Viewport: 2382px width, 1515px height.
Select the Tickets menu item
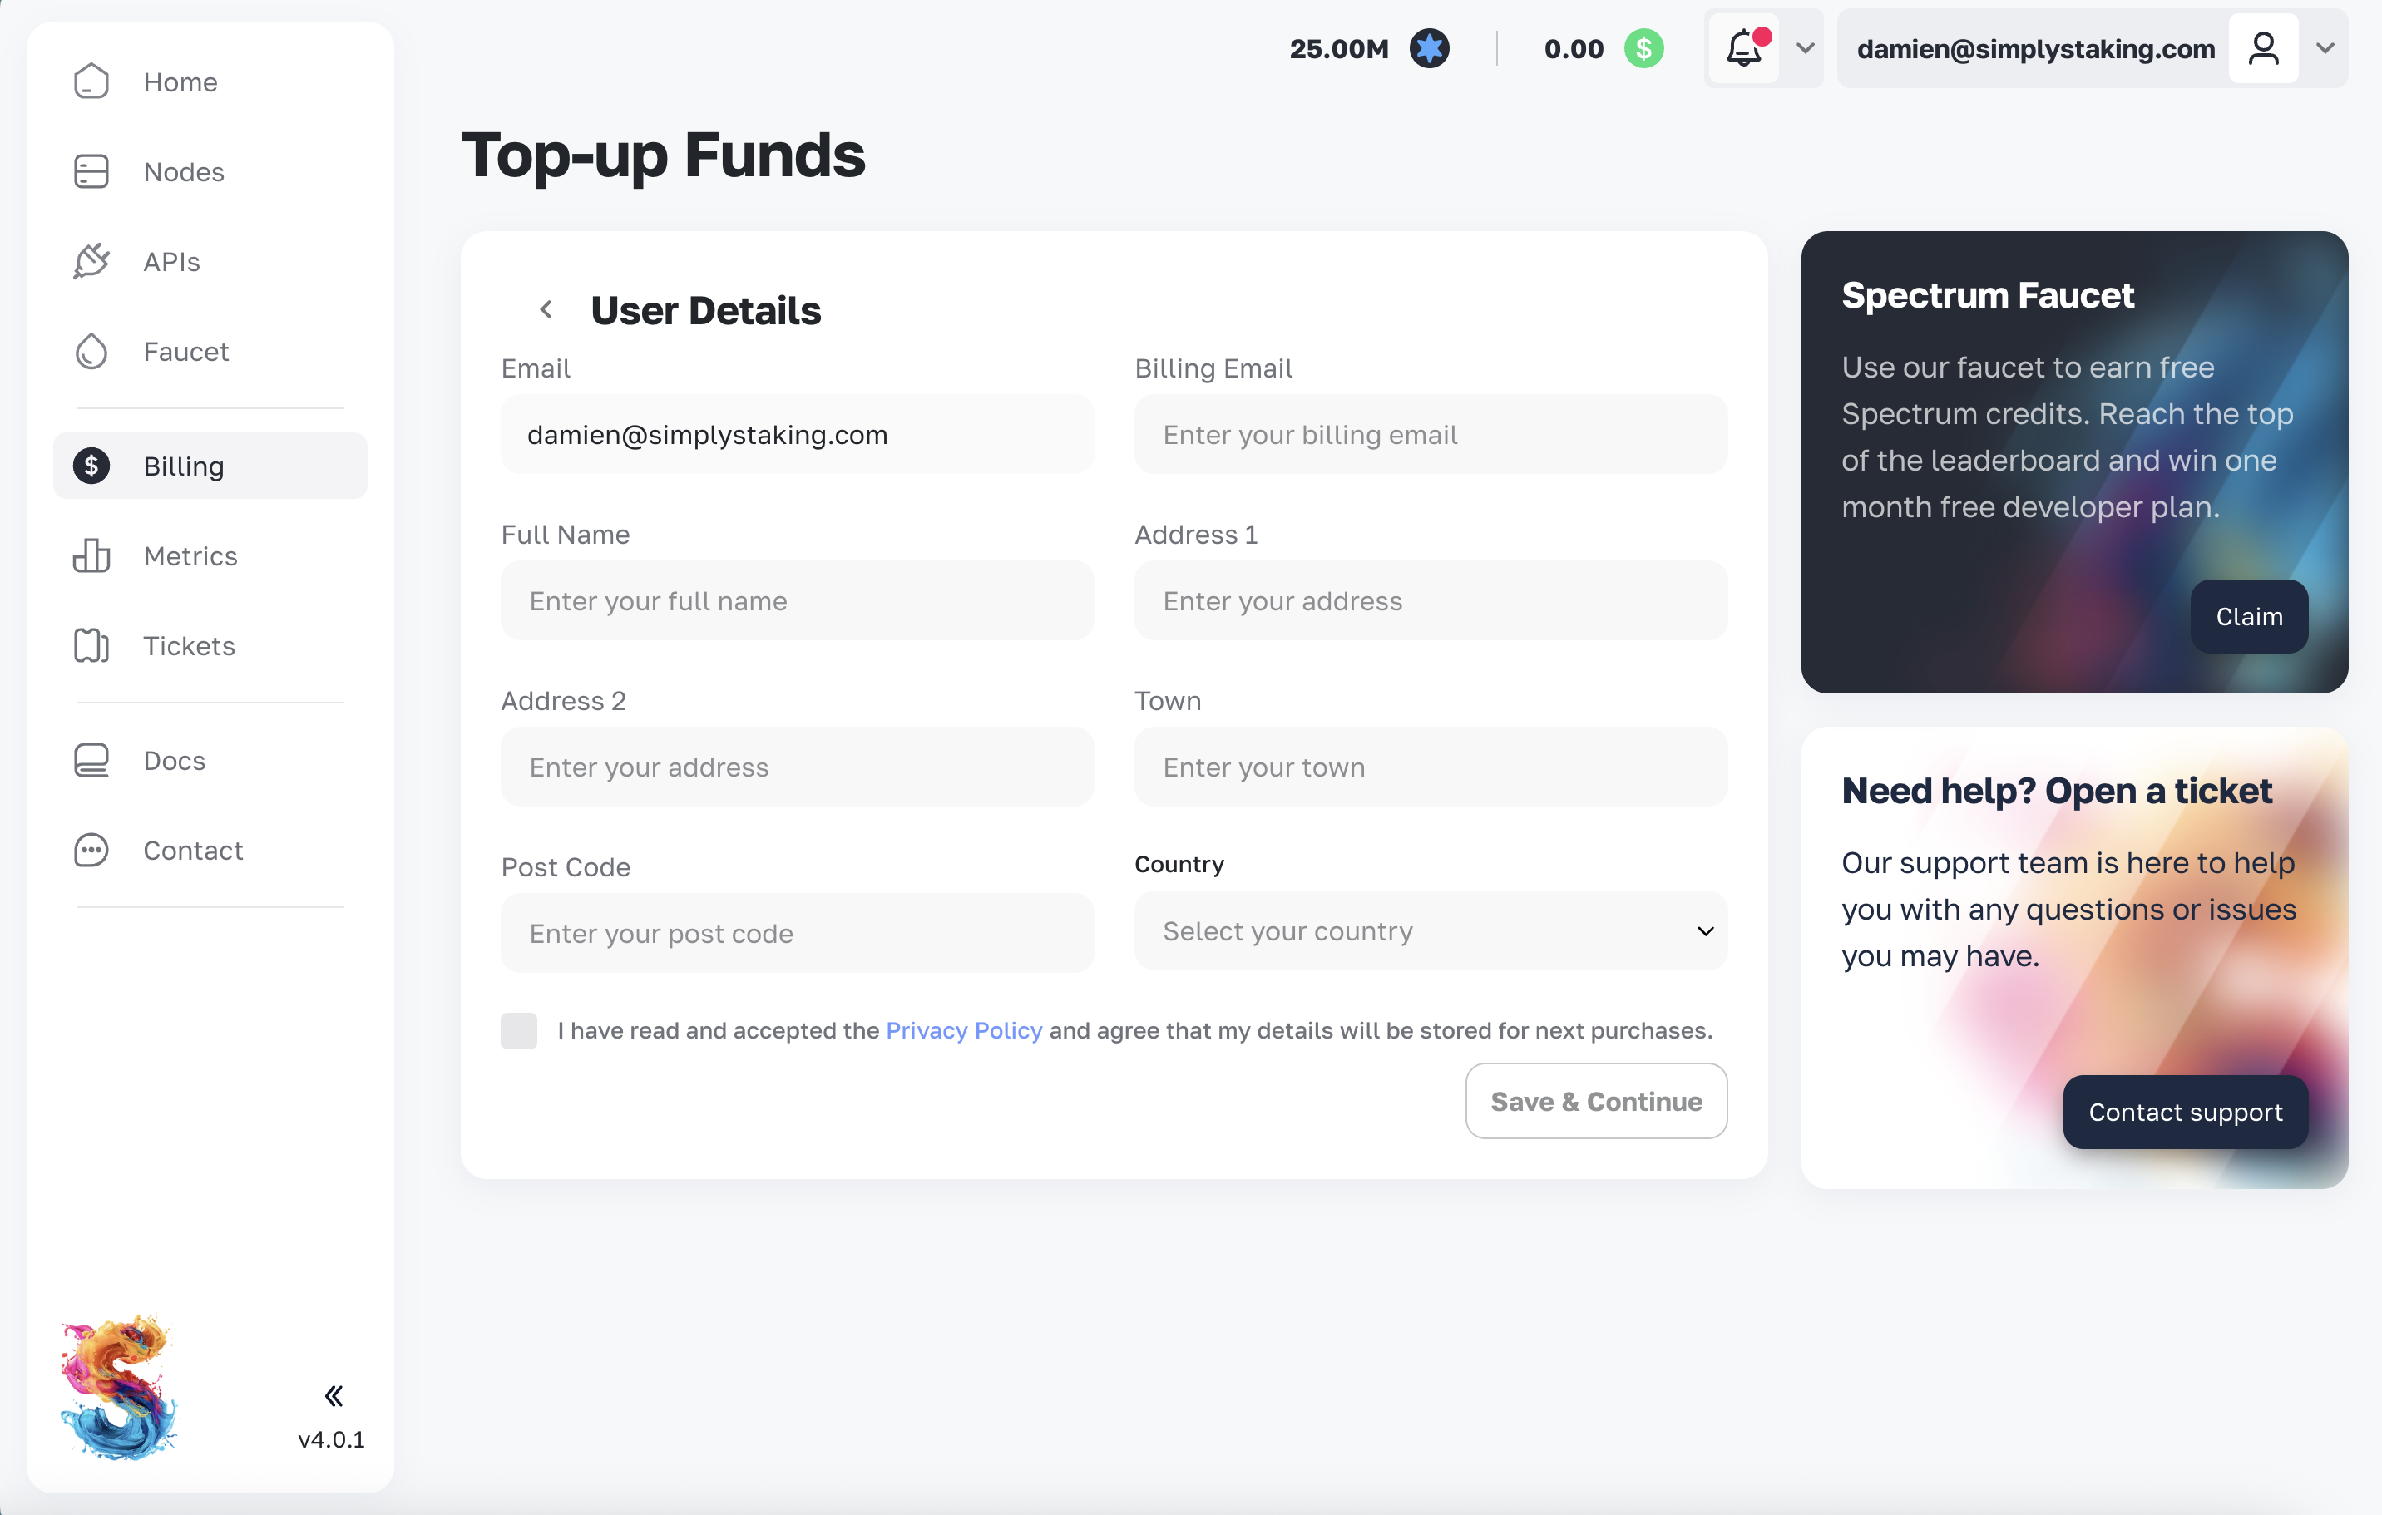coord(210,646)
